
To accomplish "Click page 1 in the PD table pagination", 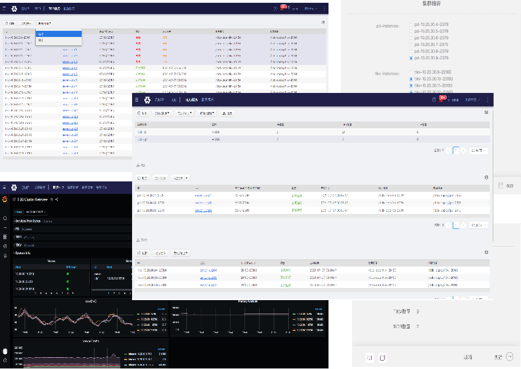I will pos(456,225).
